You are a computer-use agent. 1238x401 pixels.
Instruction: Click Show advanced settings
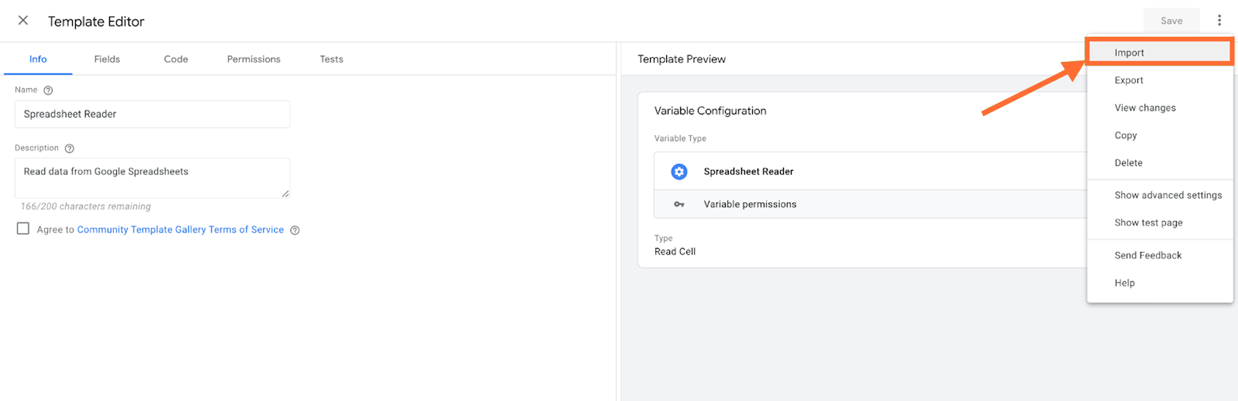pos(1160,195)
